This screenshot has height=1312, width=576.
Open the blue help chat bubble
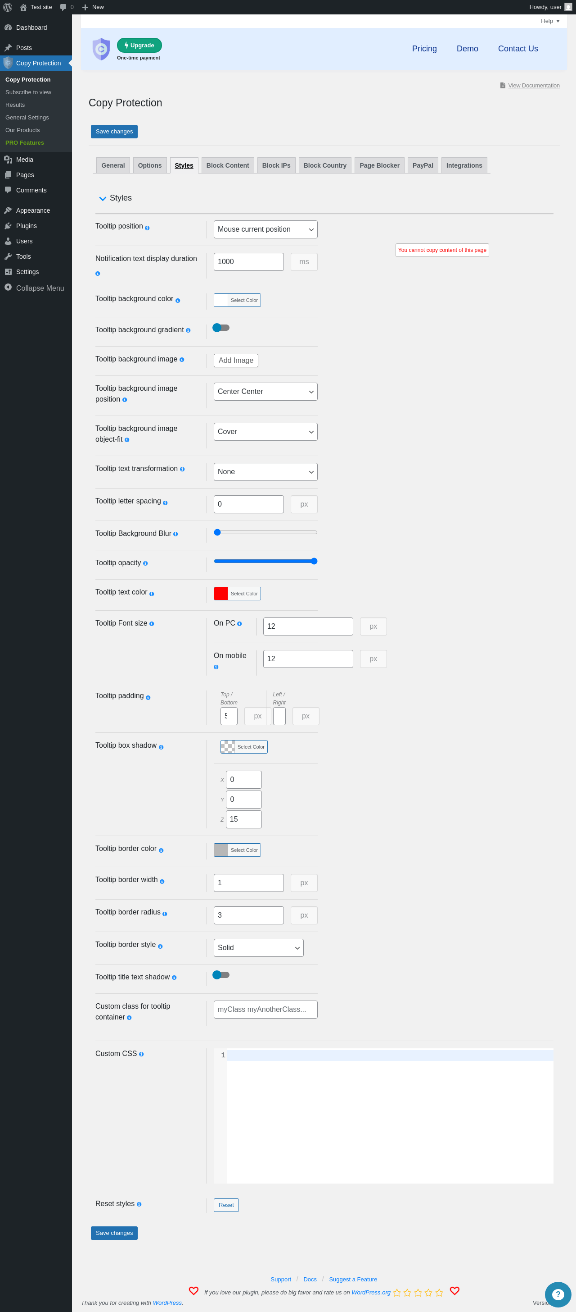(558, 1294)
